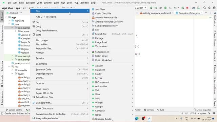Viewport: 217px width, 122px height.
Task: Open the Build tool window
Action: pos(160,110)
